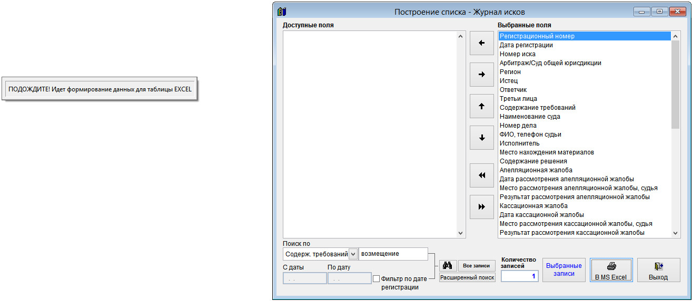Select Ответчик field

coord(585,90)
